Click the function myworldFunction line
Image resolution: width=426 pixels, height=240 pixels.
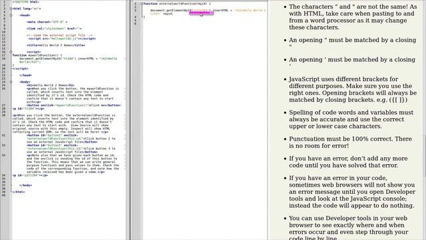pos(37,55)
